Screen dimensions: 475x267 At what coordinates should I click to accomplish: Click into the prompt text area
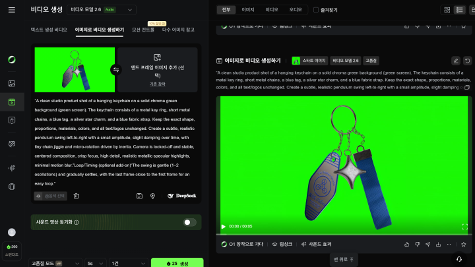115,142
